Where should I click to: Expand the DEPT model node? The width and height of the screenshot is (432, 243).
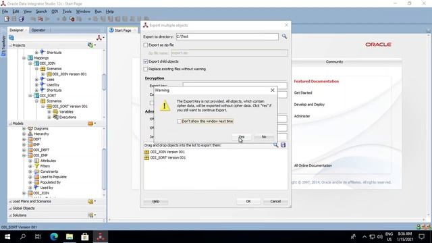pyautogui.click(x=24, y=140)
